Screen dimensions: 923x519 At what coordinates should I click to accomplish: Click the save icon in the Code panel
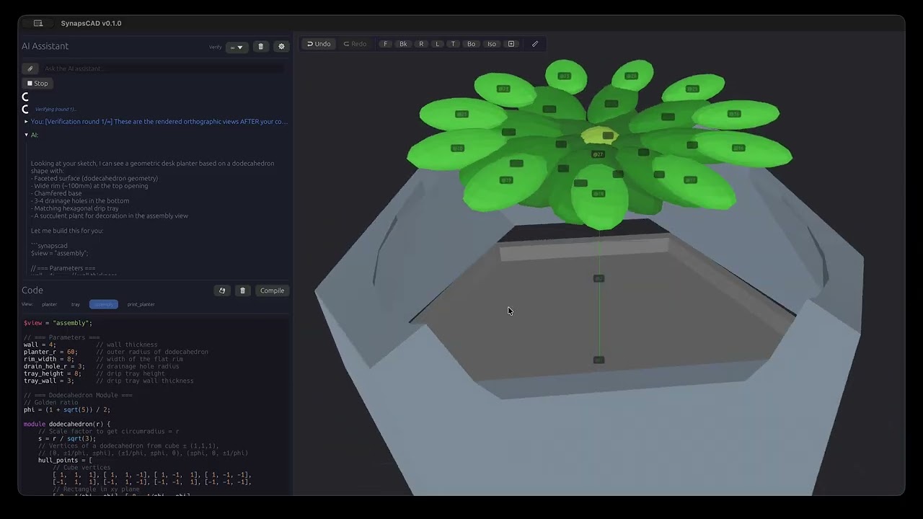click(x=222, y=290)
